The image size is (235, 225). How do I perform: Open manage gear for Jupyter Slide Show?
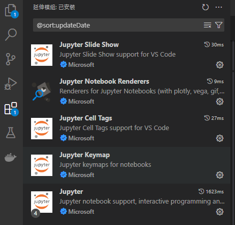(x=220, y=65)
